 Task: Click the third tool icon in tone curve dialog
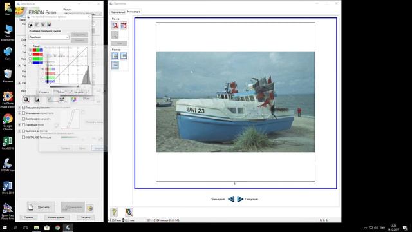pos(43,24)
